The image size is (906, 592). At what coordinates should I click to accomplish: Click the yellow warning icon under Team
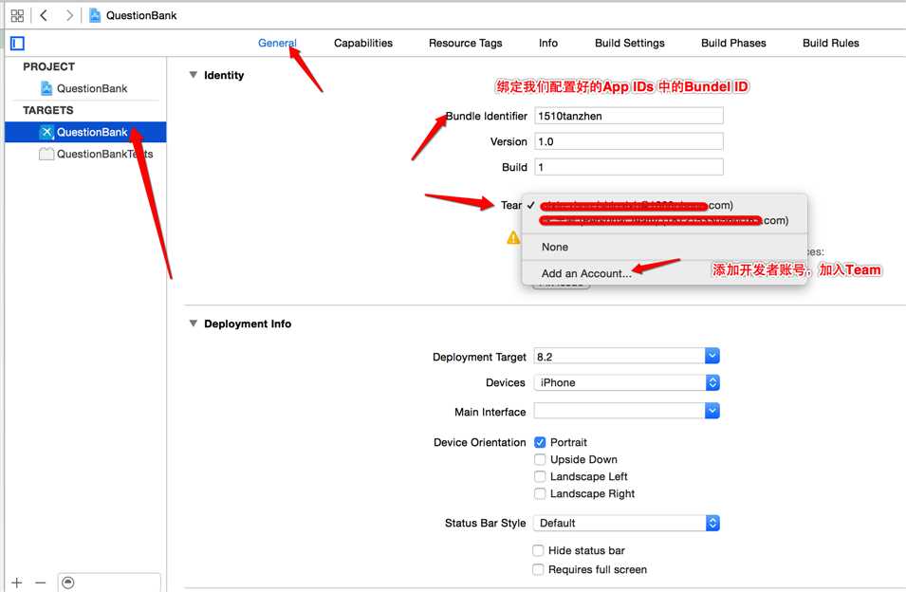[513, 237]
